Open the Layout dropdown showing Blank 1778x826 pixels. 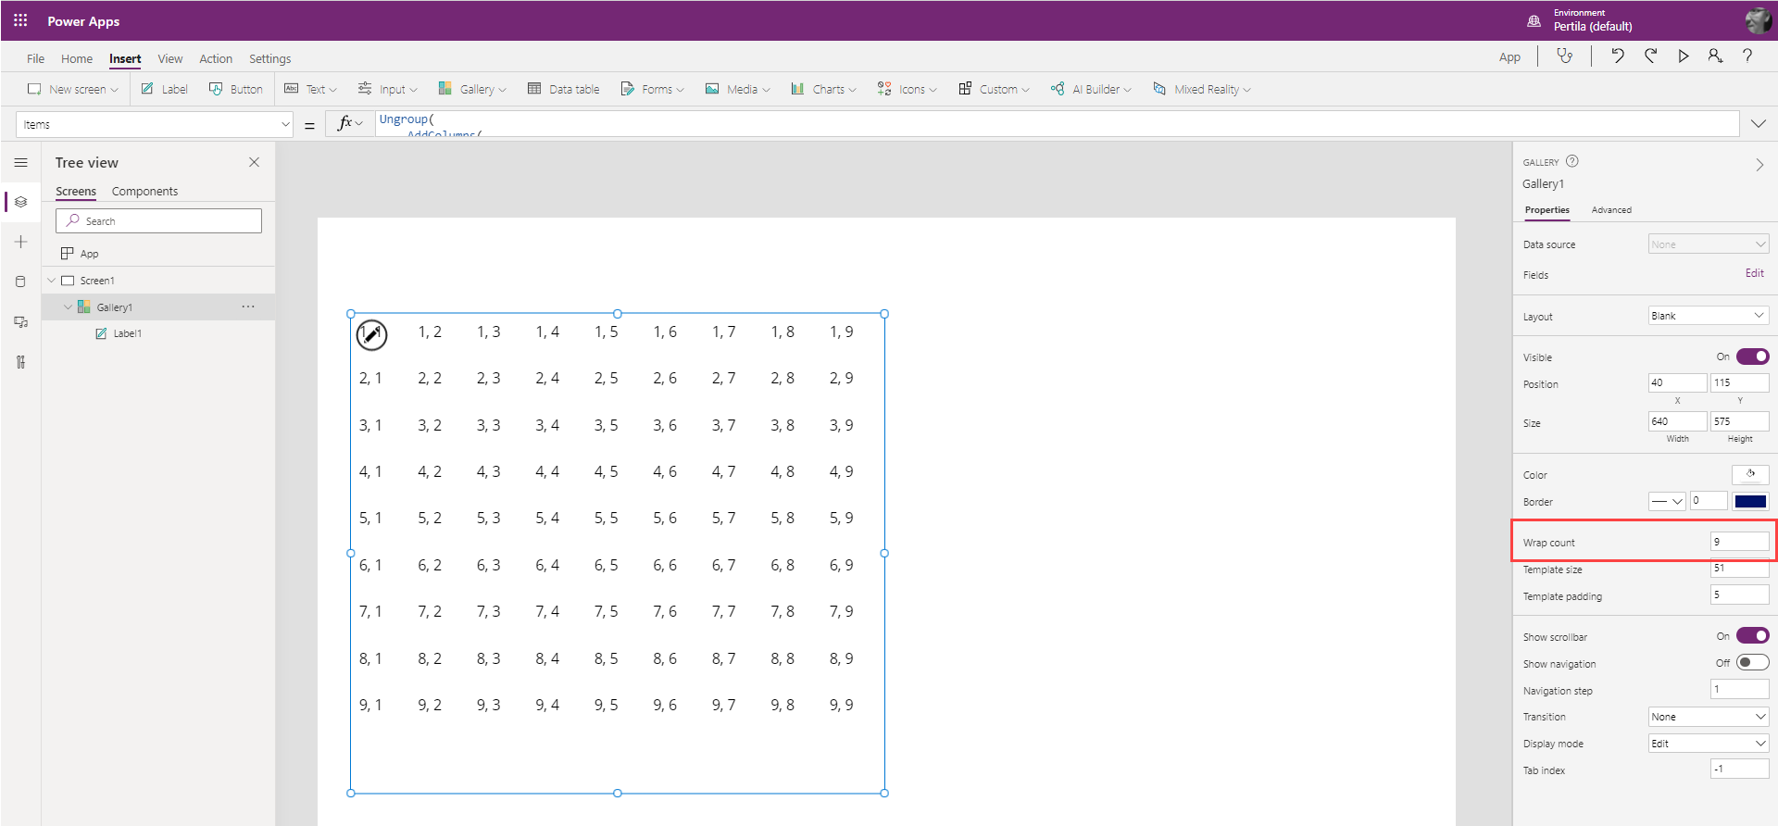point(1708,316)
